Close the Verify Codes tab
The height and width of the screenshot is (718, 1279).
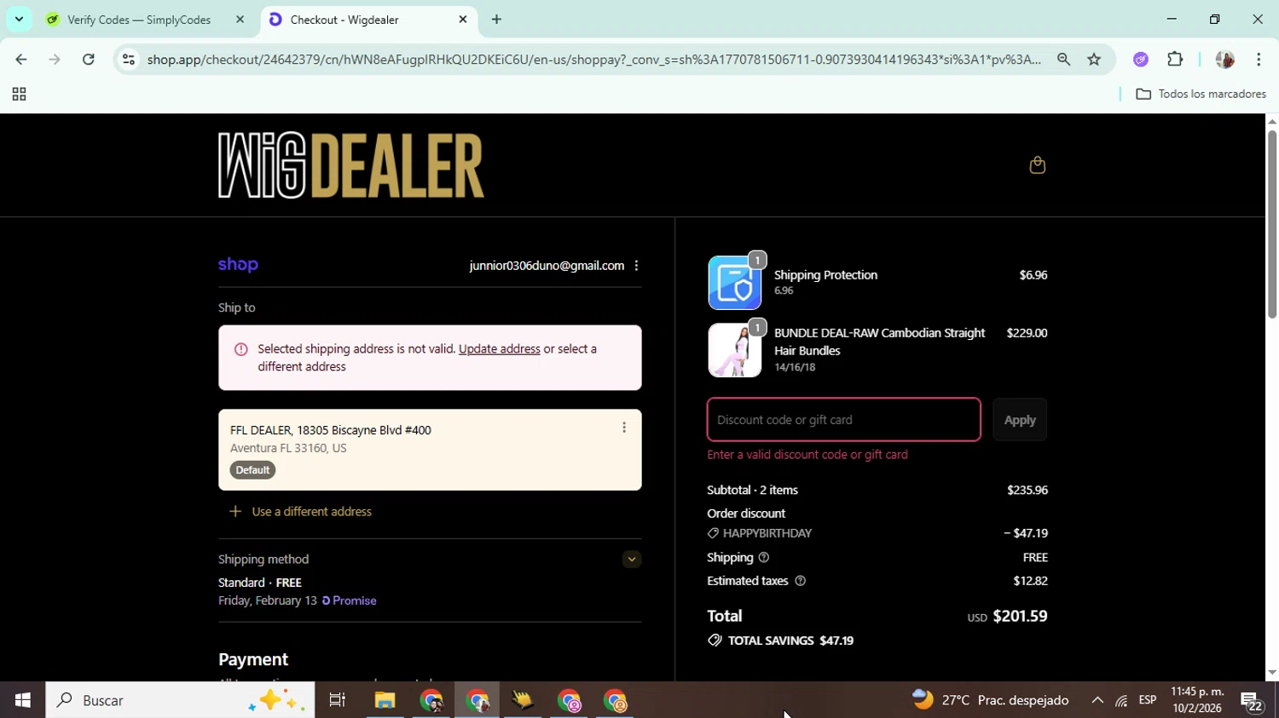(x=240, y=20)
